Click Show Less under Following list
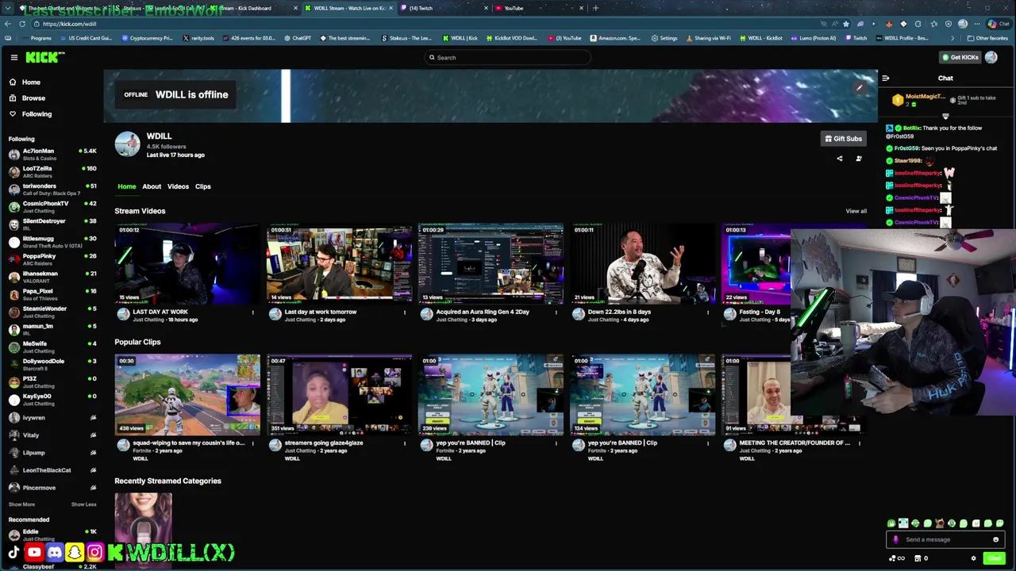Viewport: 1016px width, 571px height. point(83,504)
